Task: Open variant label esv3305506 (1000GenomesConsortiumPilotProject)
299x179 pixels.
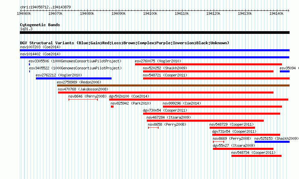Action: click(75, 61)
